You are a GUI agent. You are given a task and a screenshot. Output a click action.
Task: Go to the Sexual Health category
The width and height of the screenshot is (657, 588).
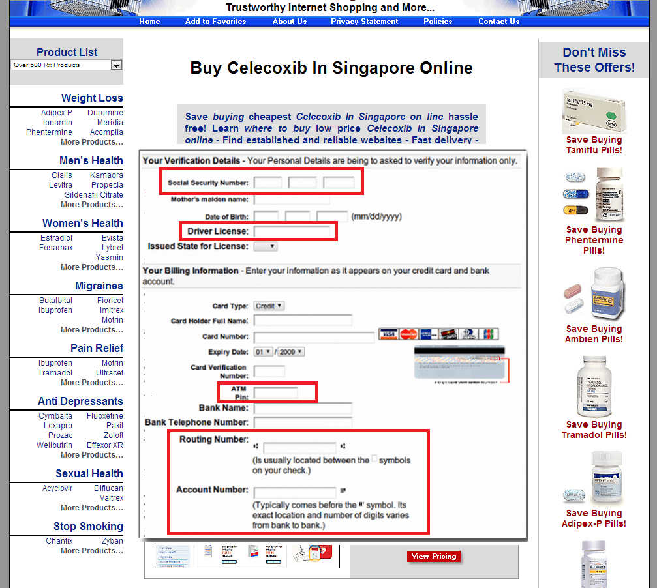click(x=89, y=473)
